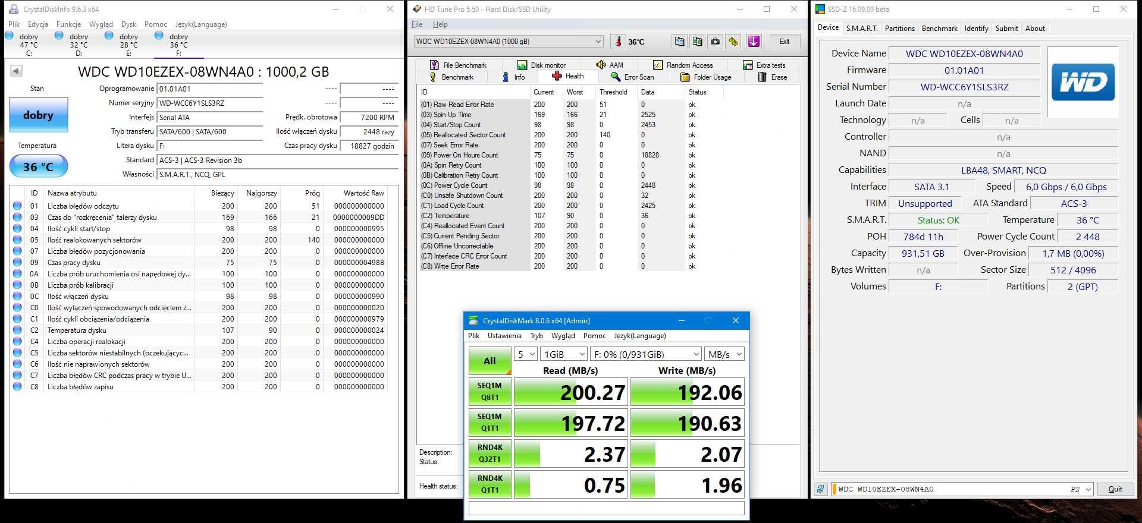
Task: Switch to the S.M.A.R.T. tab in SSD-Z
Action: 862,29
